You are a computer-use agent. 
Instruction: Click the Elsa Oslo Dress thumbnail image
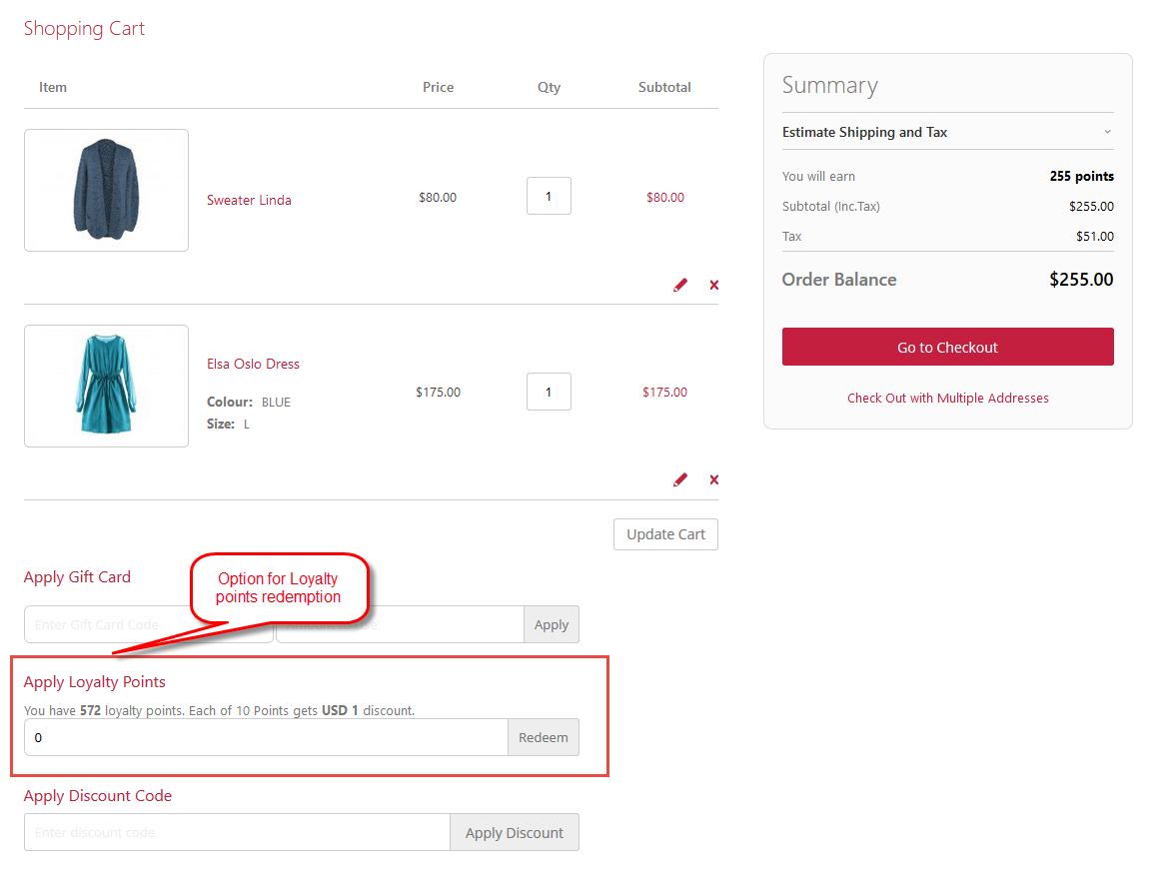tap(107, 386)
